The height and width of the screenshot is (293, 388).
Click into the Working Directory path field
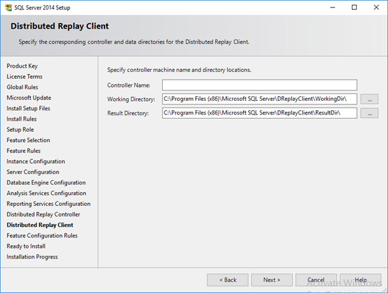point(259,99)
